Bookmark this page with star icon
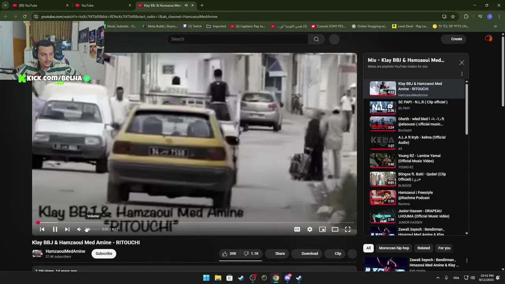The image size is (505, 284). (x=453, y=17)
